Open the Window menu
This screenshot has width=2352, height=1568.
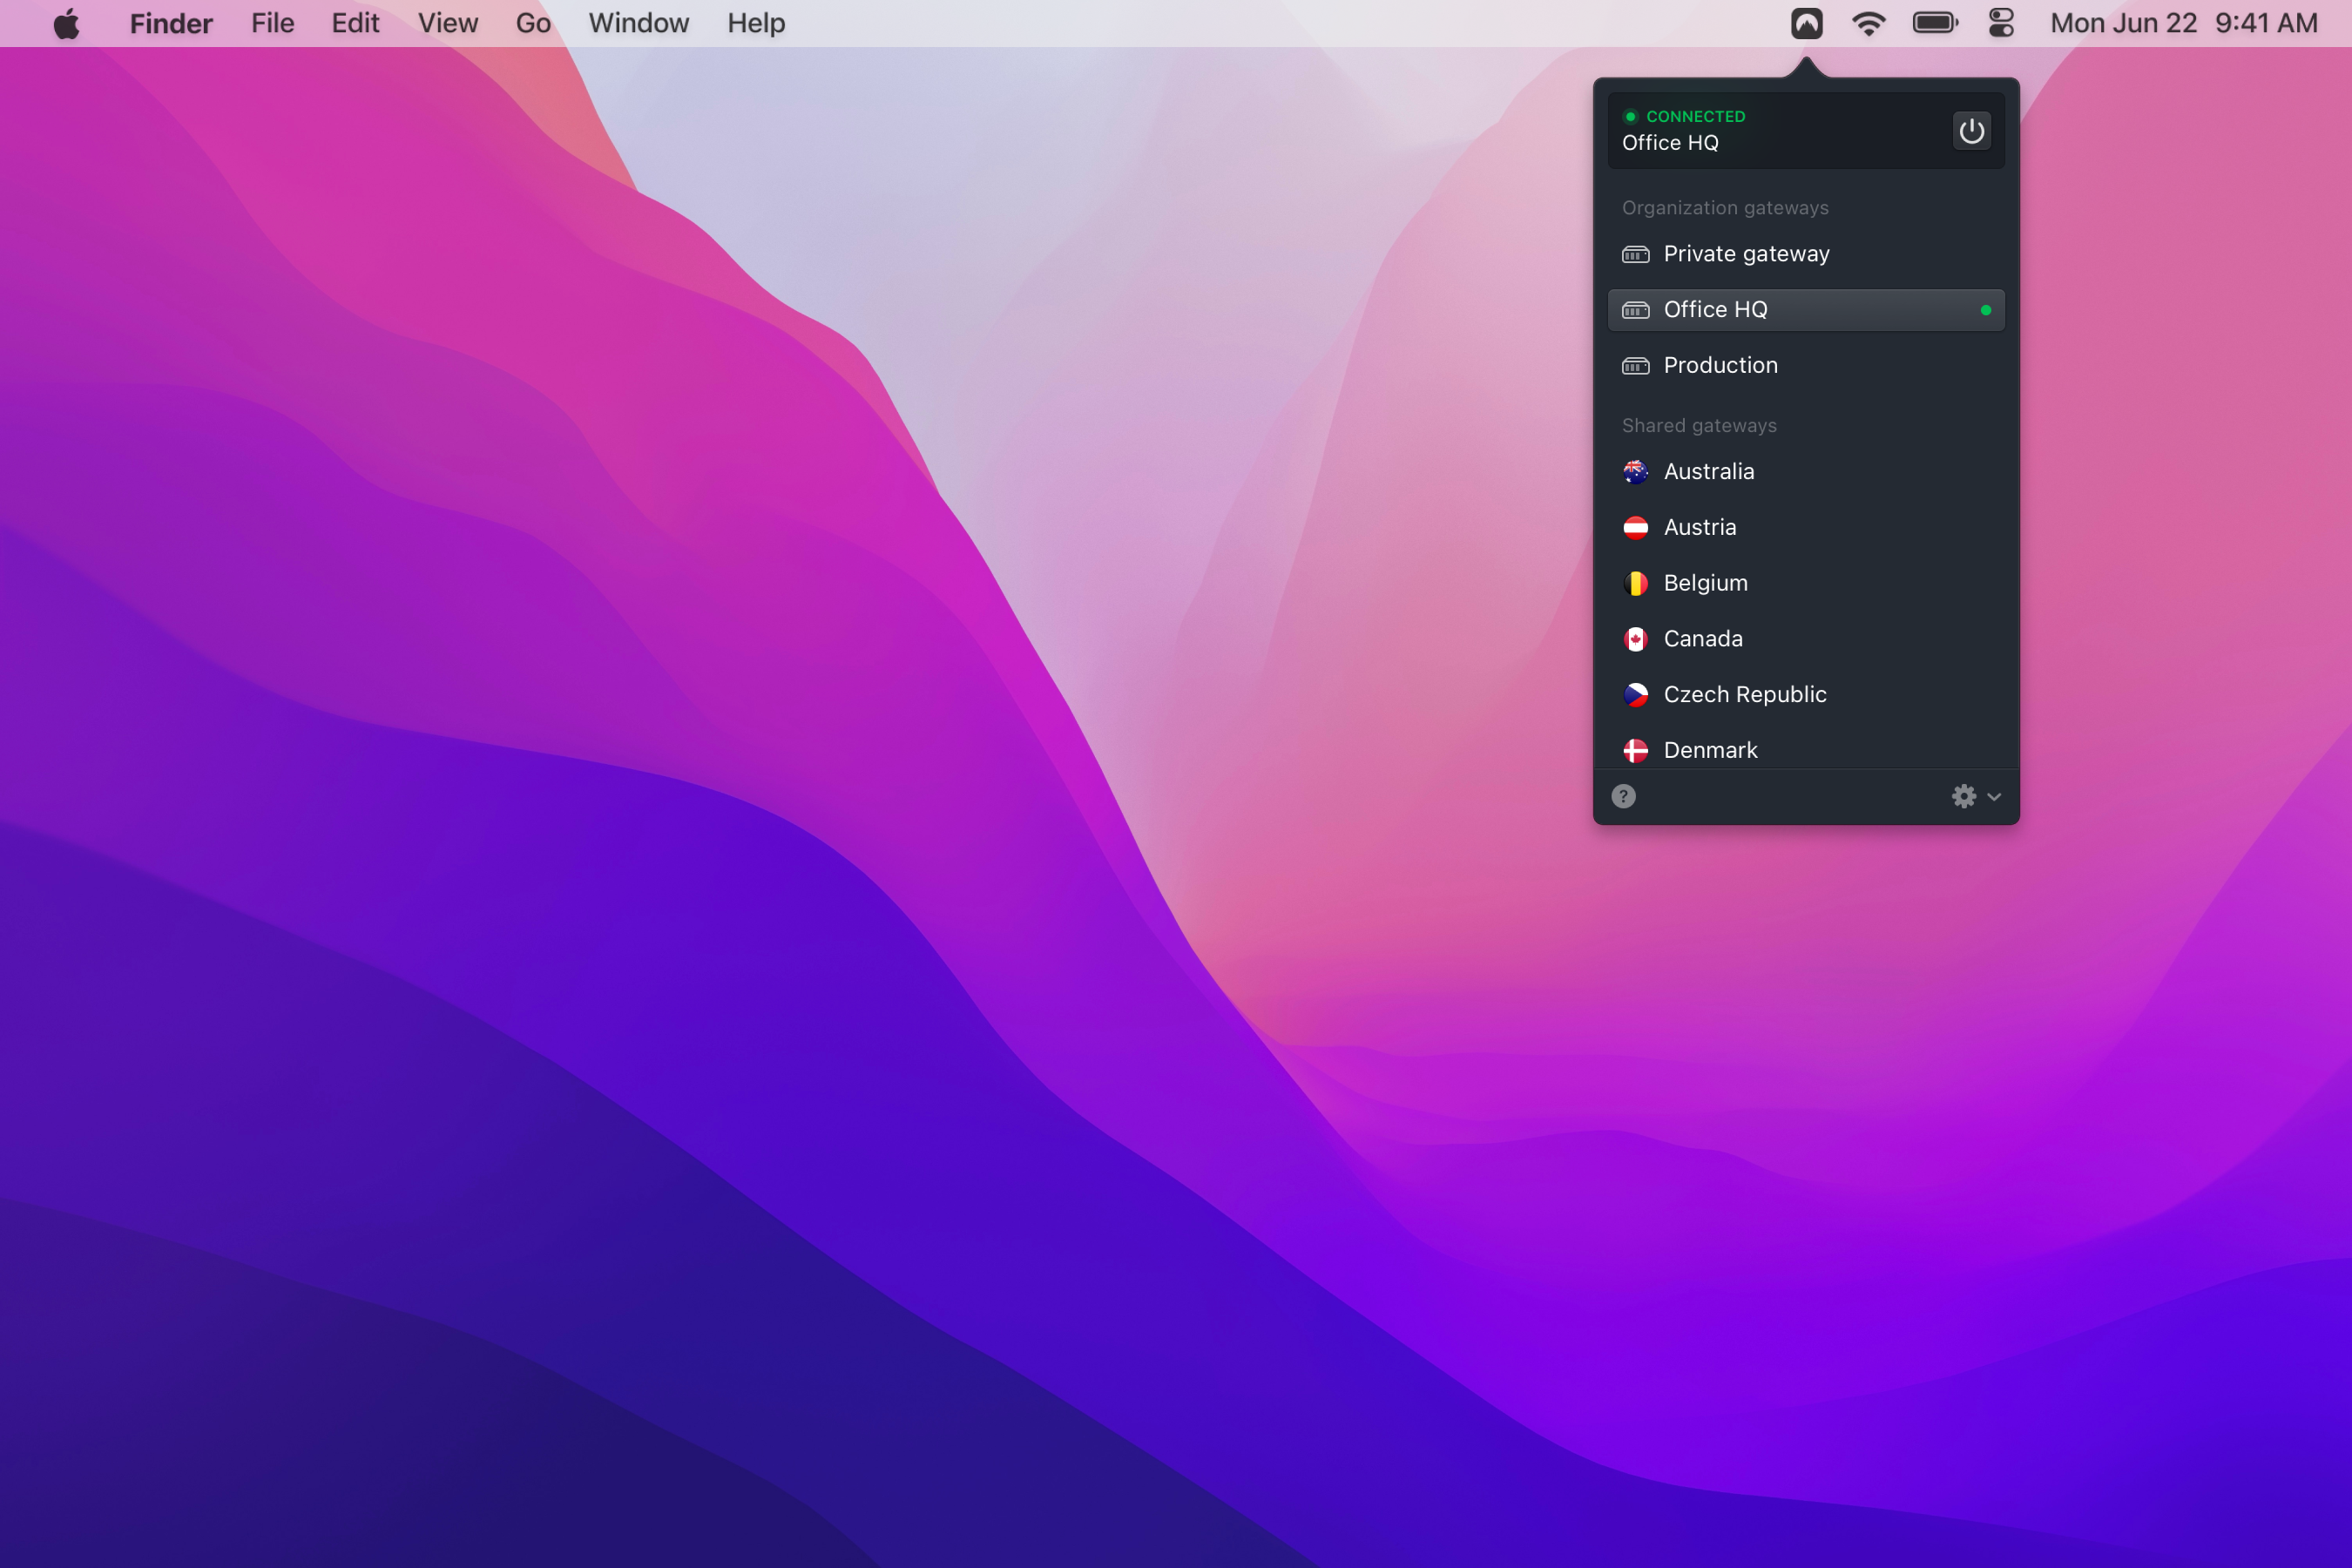point(638,23)
